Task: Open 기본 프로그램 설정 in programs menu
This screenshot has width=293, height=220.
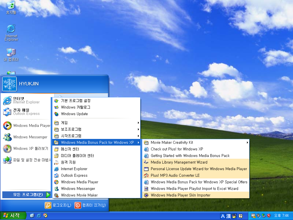Action: click(96, 101)
